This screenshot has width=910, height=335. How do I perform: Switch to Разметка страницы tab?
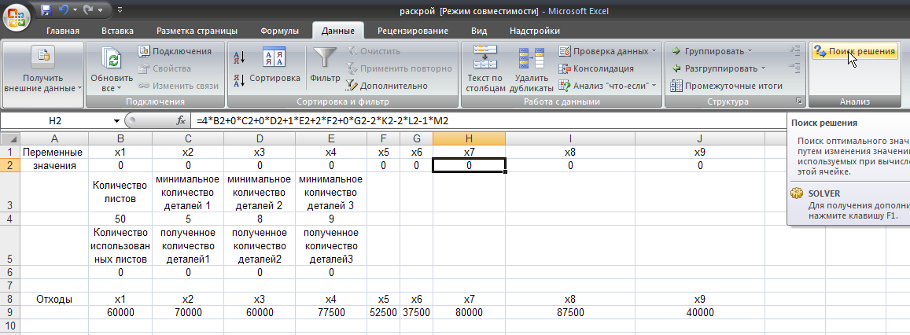point(197,31)
